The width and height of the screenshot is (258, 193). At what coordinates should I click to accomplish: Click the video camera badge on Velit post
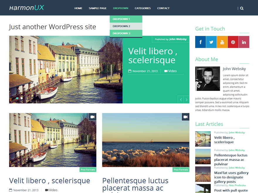93,117
